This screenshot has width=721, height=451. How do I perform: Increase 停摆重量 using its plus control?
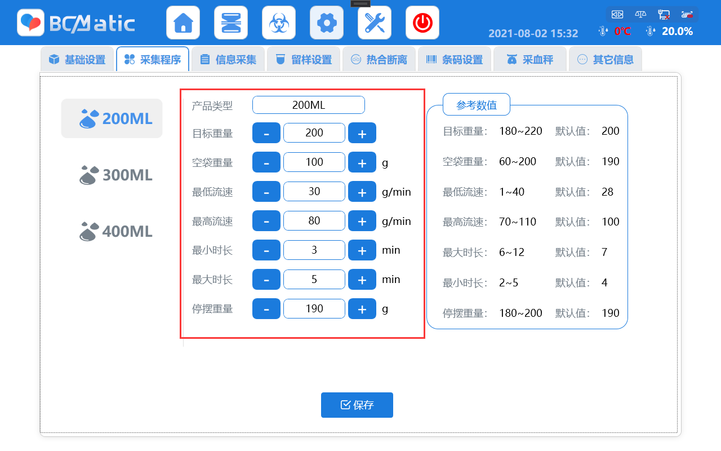point(362,308)
